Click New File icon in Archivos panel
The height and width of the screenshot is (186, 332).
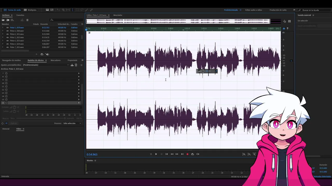[12, 20]
